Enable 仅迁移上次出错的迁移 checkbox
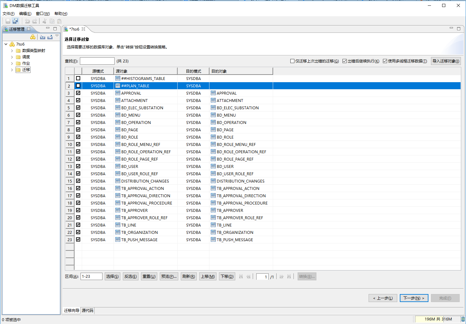This screenshot has width=466, height=324. click(292, 61)
